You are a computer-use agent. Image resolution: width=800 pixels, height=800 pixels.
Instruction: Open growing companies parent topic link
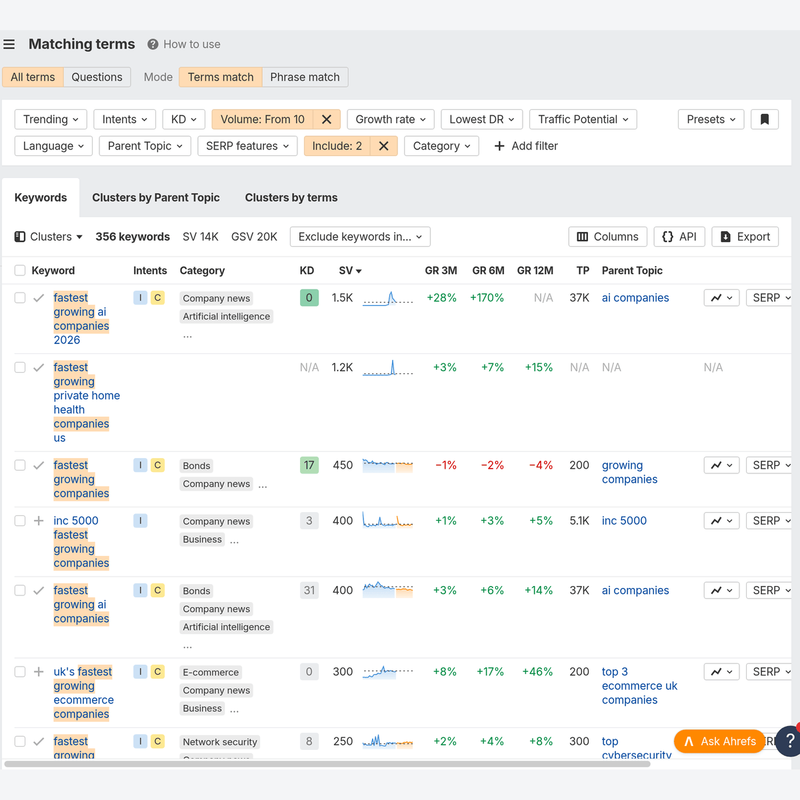coord(629,472)
